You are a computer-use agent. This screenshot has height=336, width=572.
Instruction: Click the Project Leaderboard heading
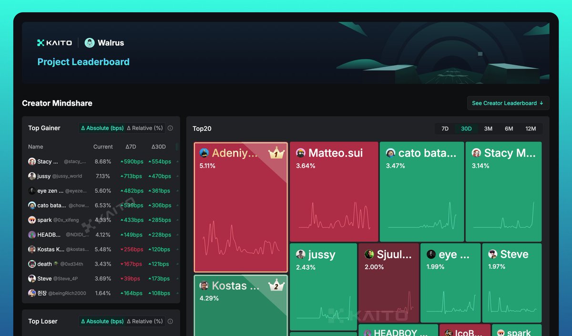click(x=83, y=62)
